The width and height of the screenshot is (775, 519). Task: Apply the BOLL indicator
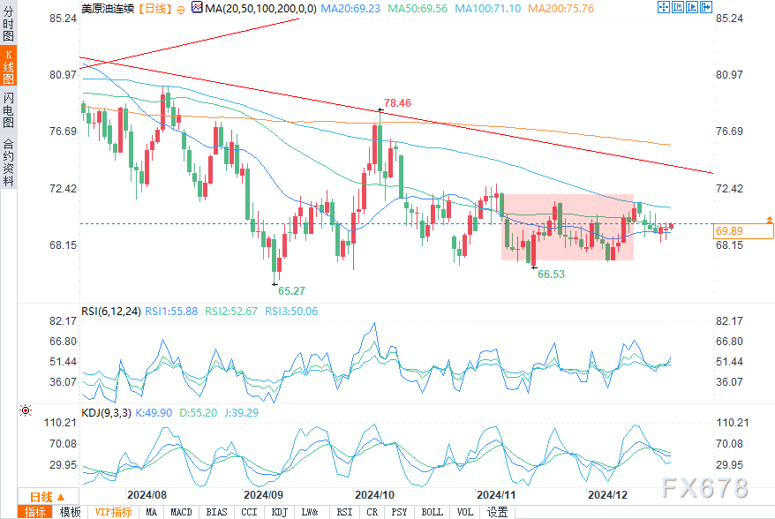click(432, 512)
